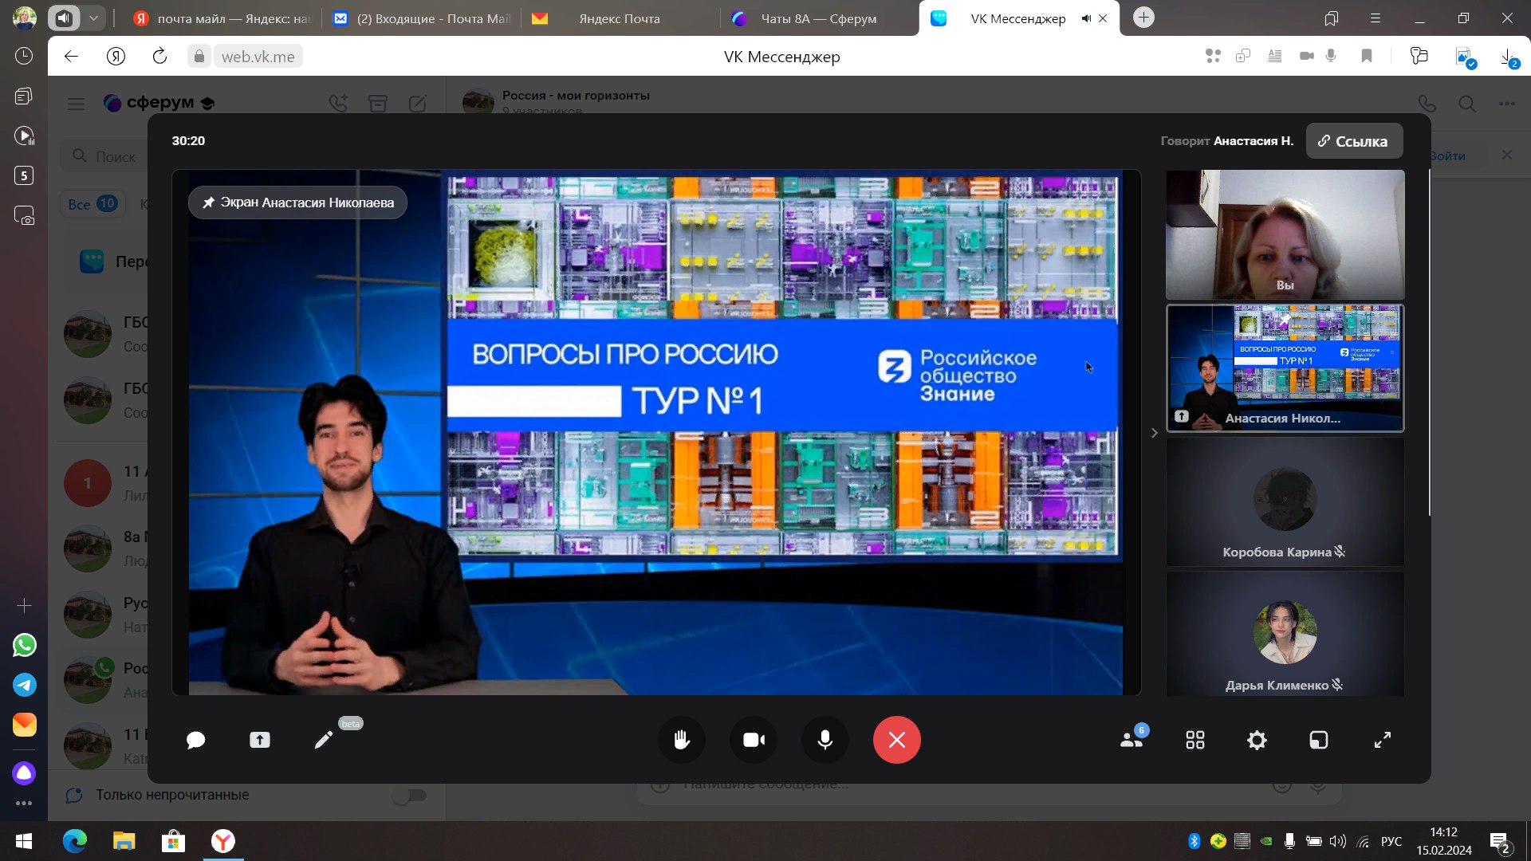Copy the call link with Ссылка button
This screenshot has height=861, width=1531.
pyautogui.click(x=1354, y=141)
